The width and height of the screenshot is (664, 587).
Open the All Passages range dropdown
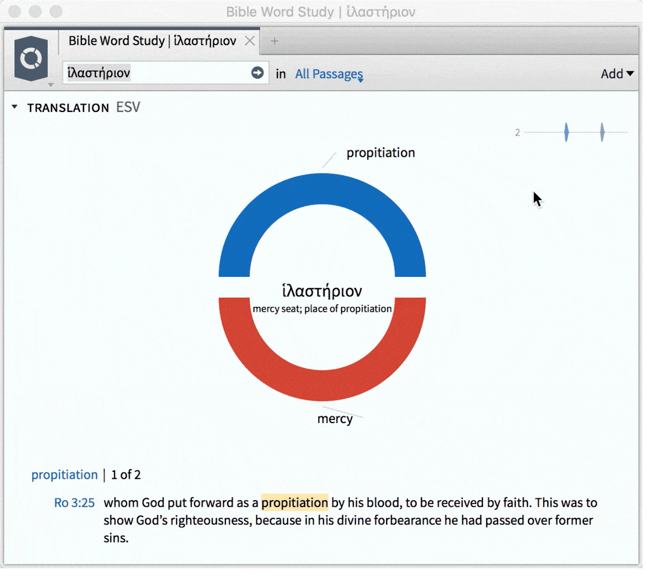point(329,74)
